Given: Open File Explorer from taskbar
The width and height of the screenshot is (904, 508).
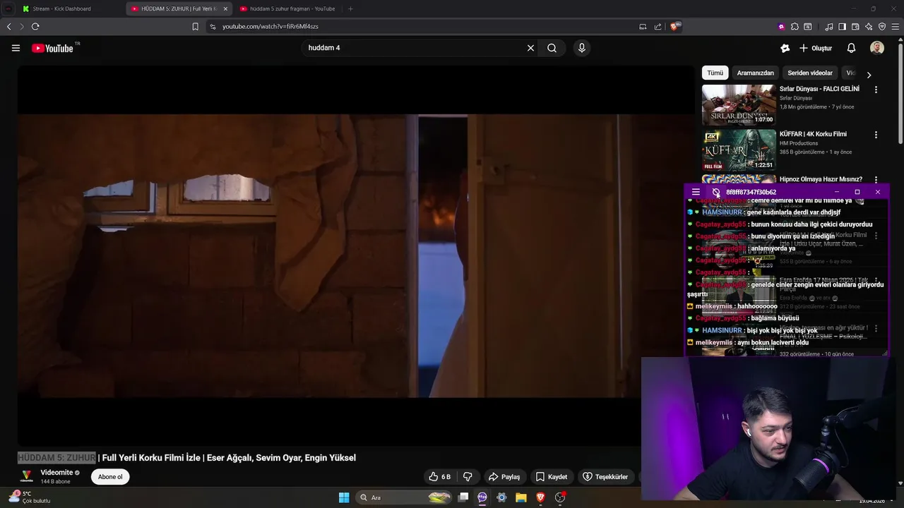Looking at the screenshot, I should (x=521, y=497).
